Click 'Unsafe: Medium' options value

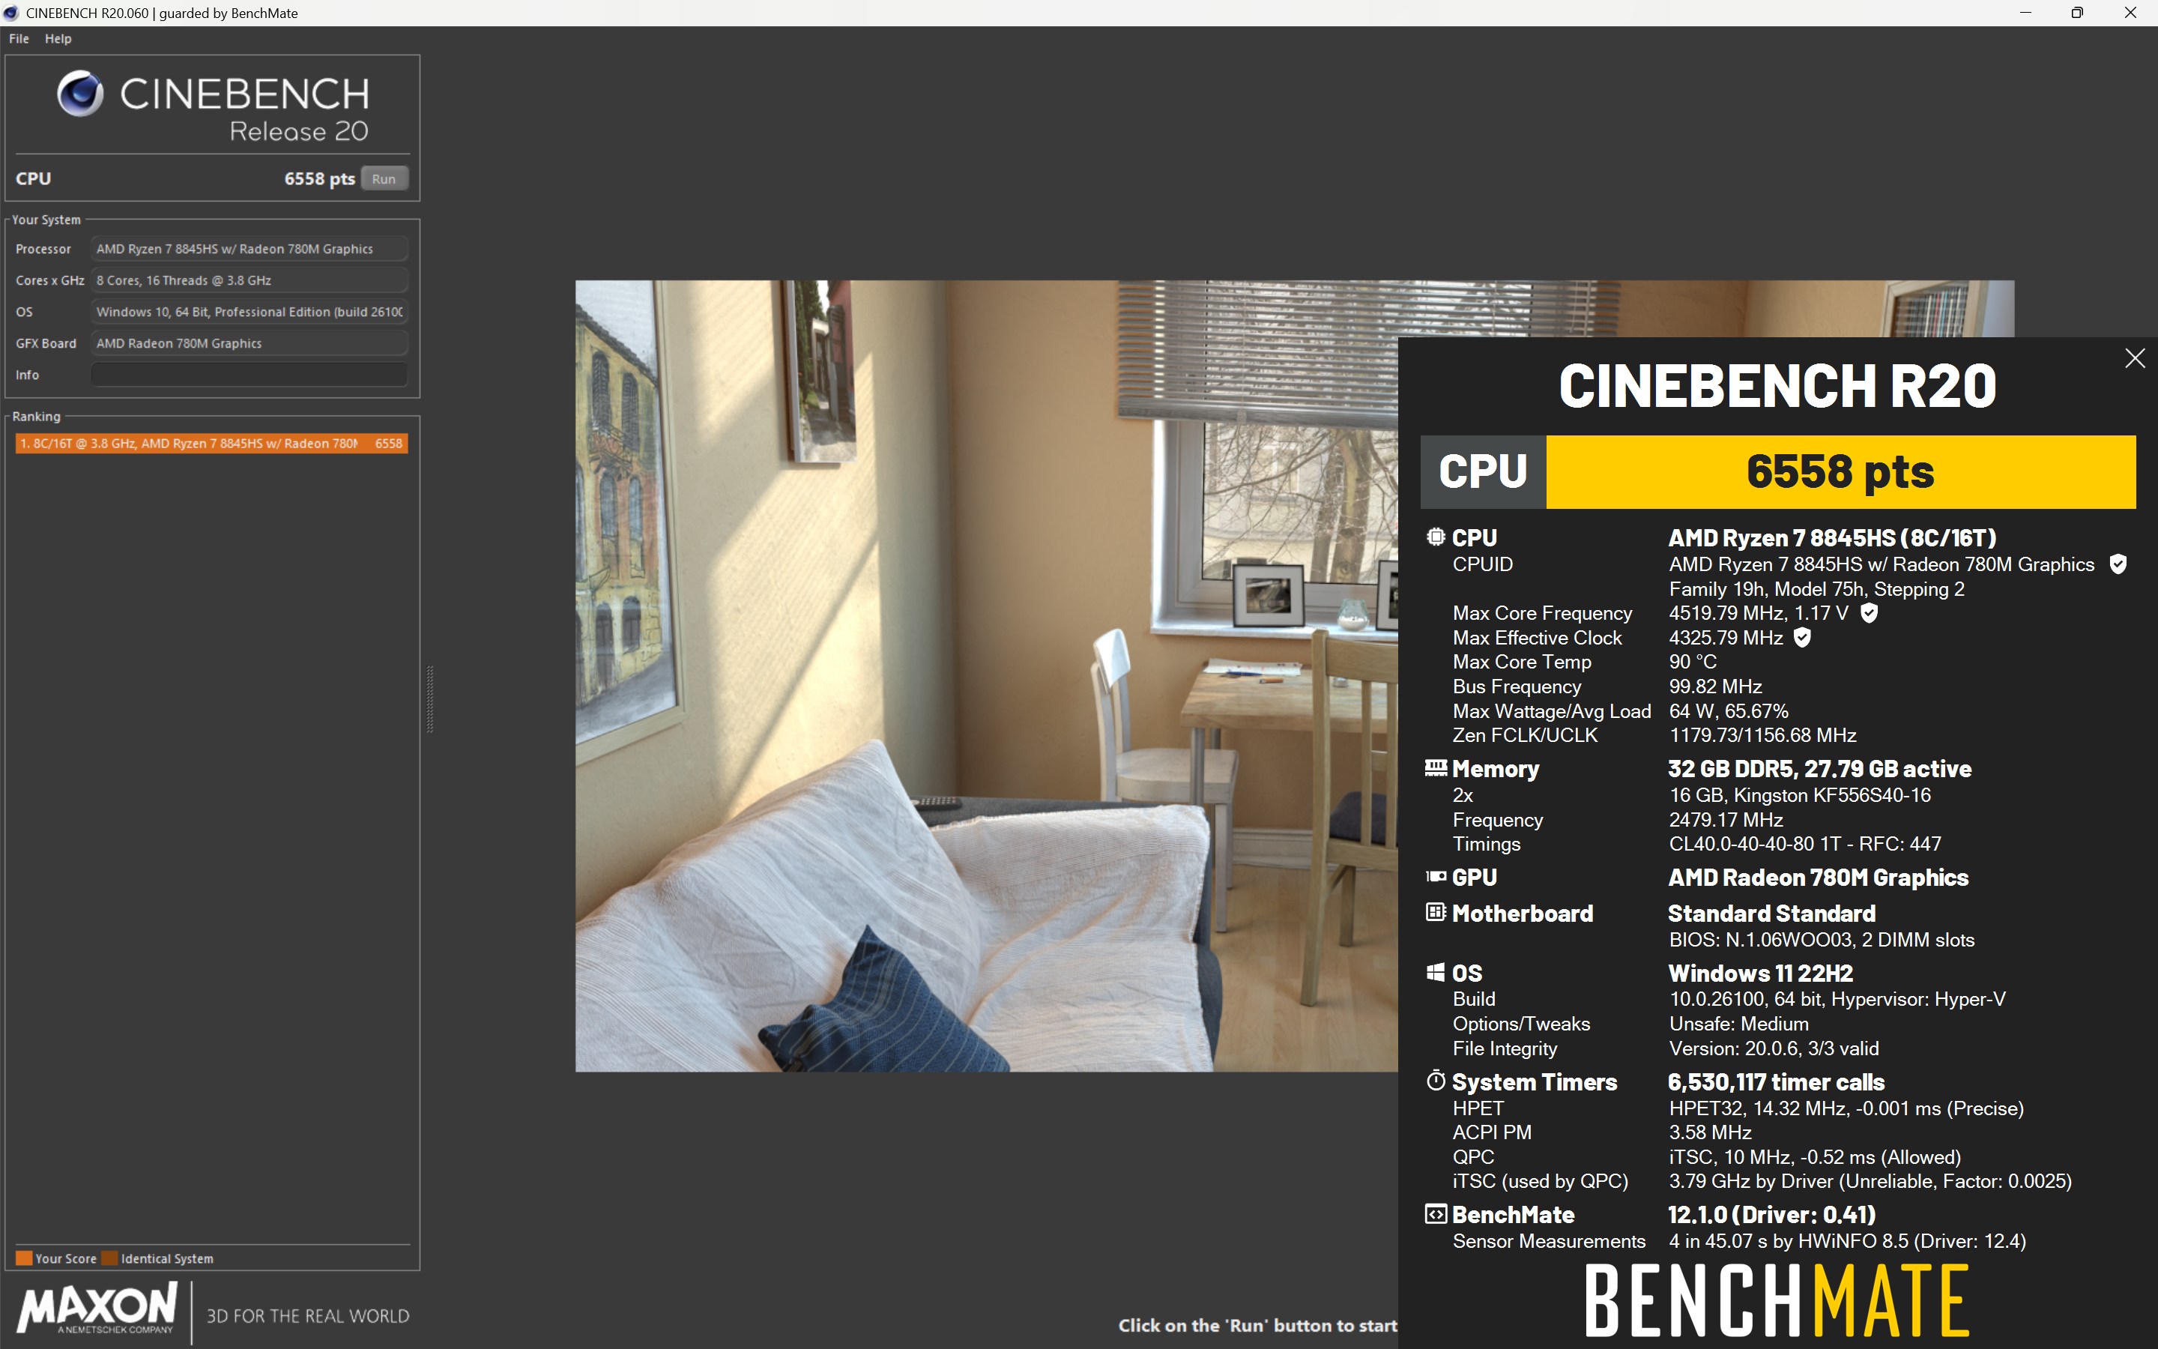1739,1023
